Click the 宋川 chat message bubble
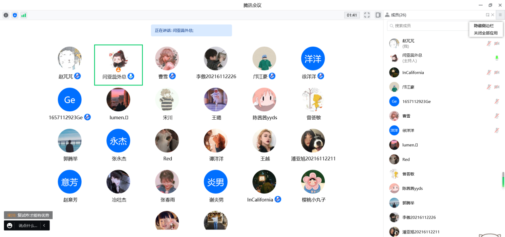The image size is (505, 237). 28,215
